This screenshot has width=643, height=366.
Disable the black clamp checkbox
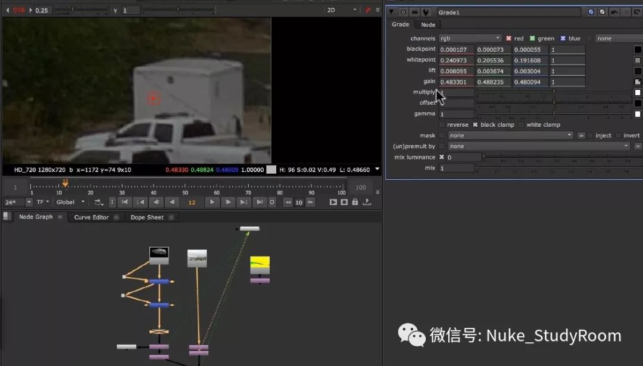[475, 125]
